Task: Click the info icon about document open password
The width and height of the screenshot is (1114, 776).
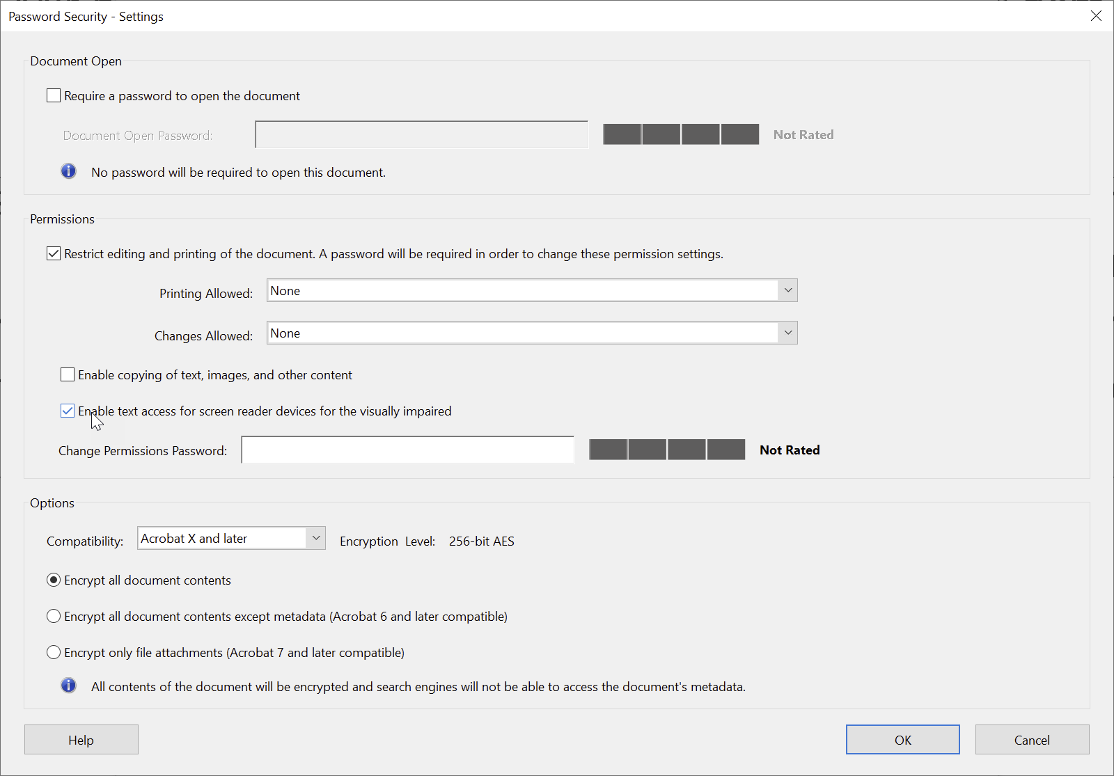Action: click(68, 171)
